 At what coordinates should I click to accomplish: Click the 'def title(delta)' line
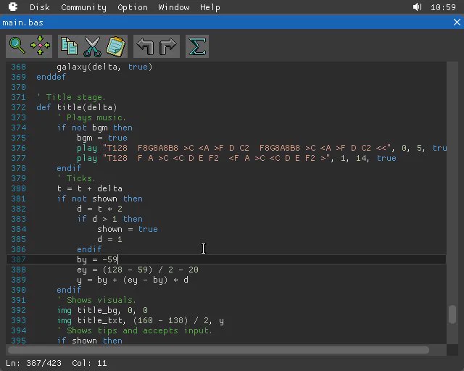tap(77, 107)
